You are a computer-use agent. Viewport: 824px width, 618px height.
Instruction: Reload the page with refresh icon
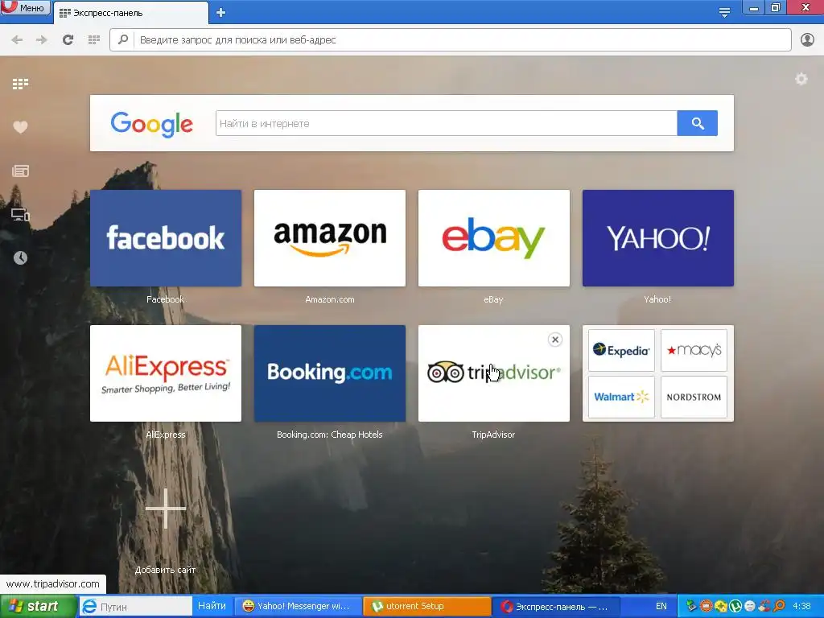68,40
